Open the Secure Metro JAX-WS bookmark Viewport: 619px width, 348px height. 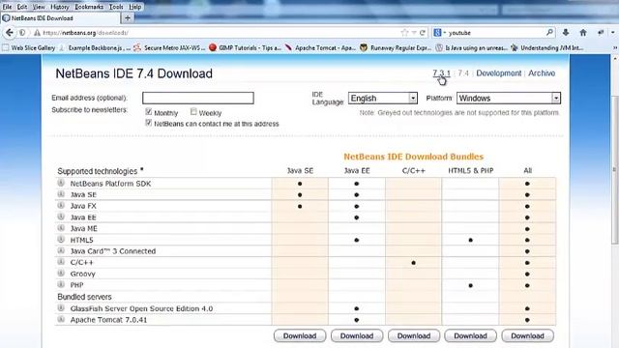170,47
